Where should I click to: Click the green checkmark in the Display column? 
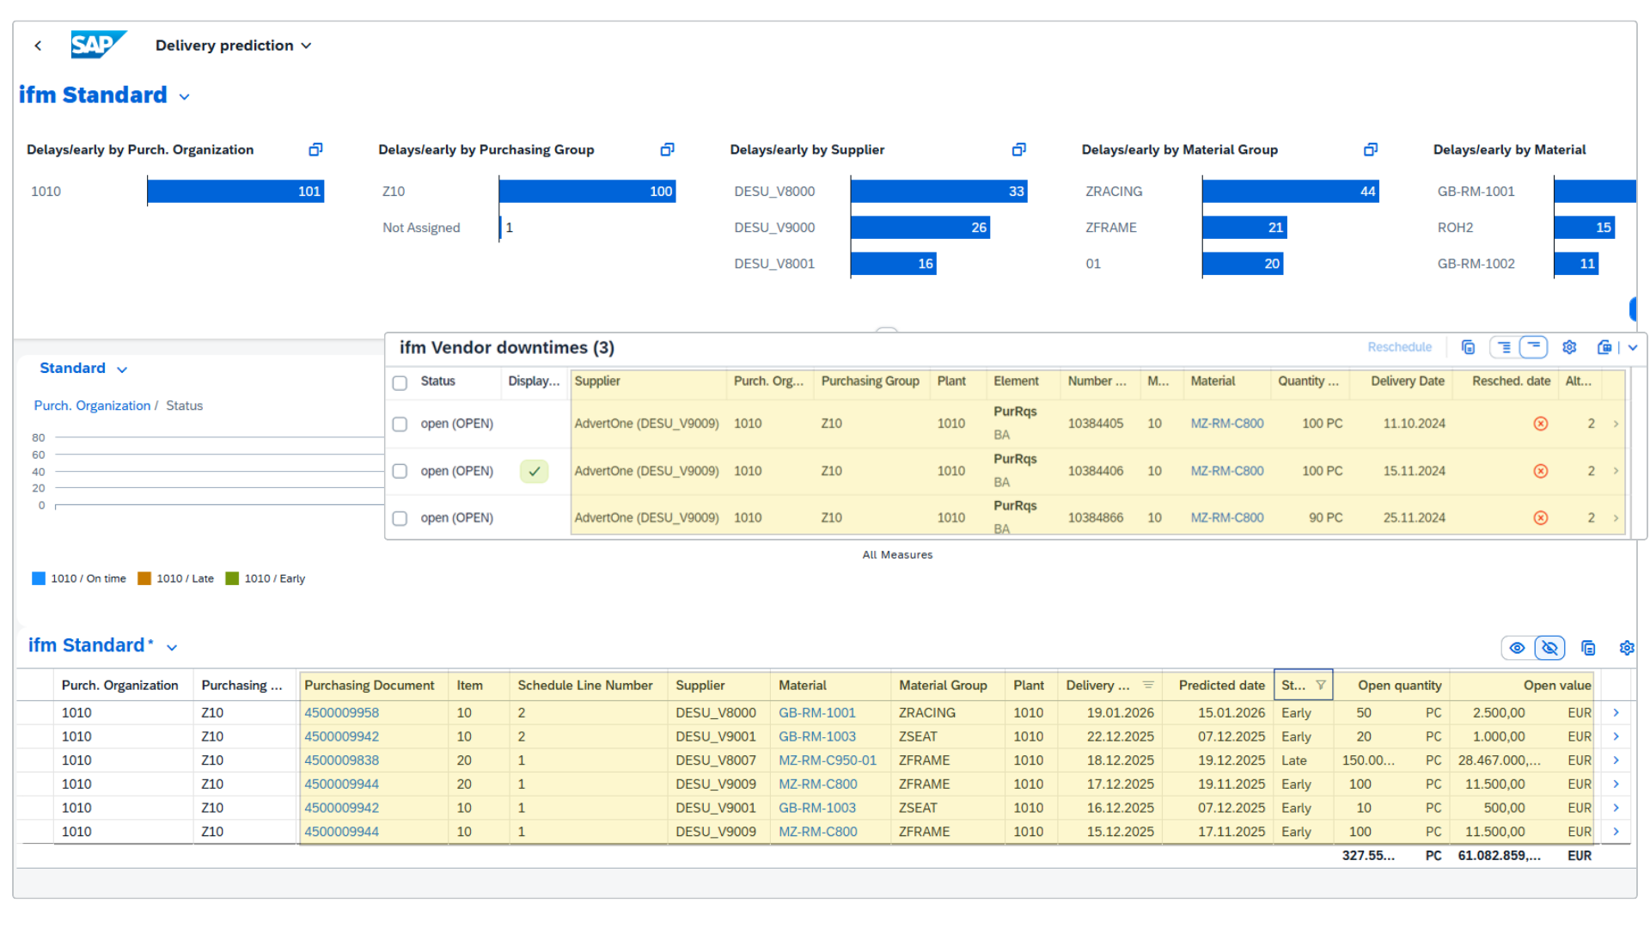tap(535, 471)
